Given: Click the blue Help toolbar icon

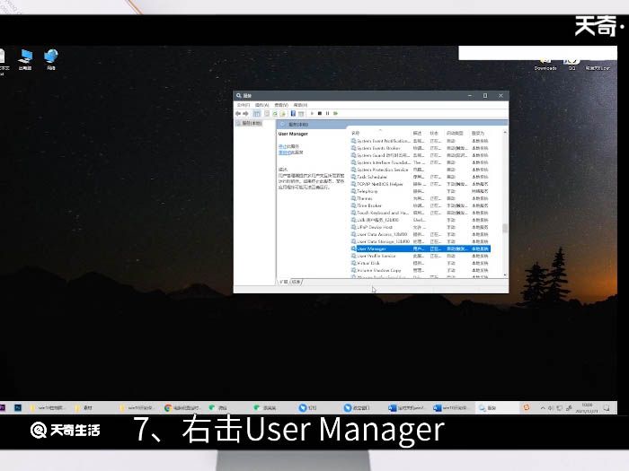Looking at the screenshot, I should [293, 114].
